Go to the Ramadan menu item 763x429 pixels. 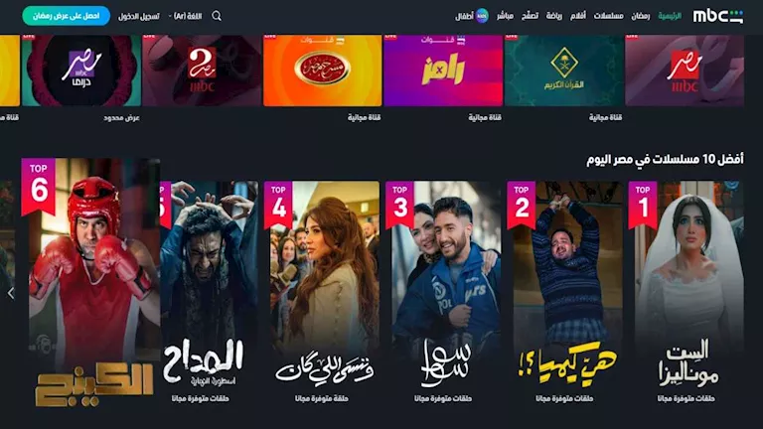tap(641, 16)
